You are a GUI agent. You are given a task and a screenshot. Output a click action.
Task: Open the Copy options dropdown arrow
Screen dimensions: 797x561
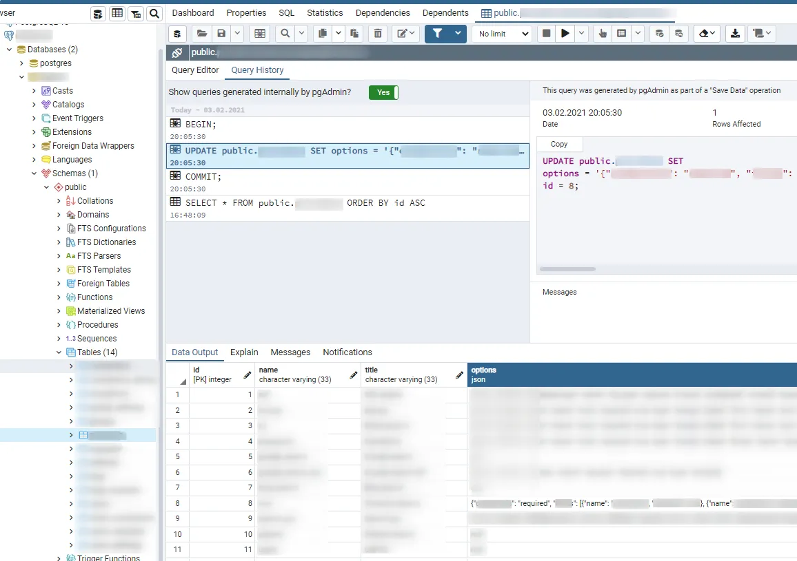(x=338, y=34)
